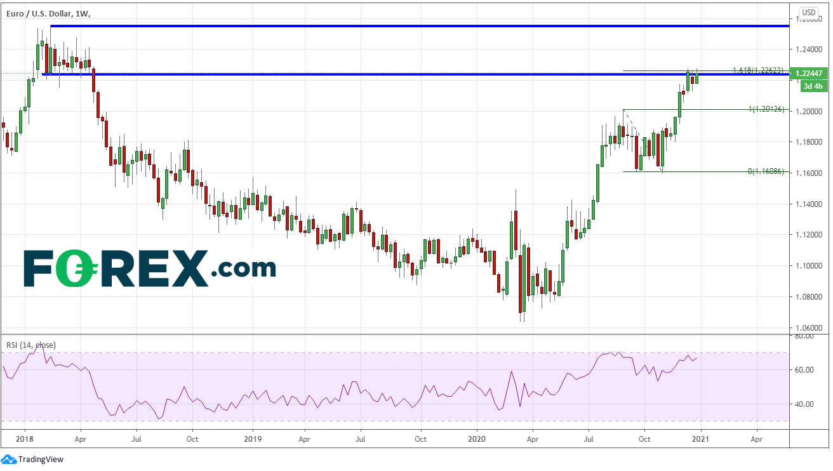Open the USD currency selector
Screen dimensions: 833x471
809,12
